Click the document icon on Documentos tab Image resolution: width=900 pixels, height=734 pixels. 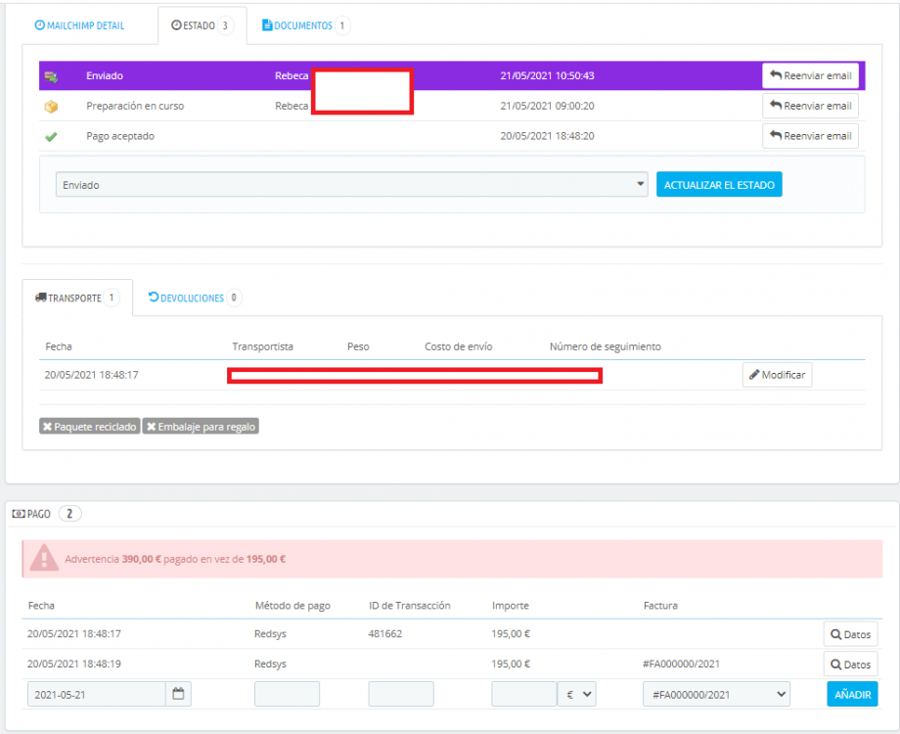pyautogui.click(x=267, y=25)
